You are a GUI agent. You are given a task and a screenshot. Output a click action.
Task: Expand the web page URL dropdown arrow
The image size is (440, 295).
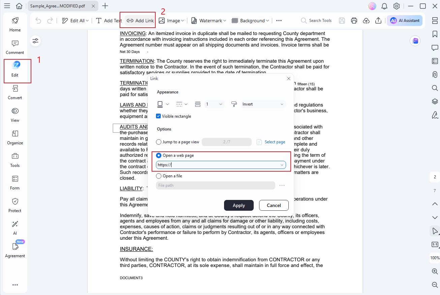click(282, 165)
